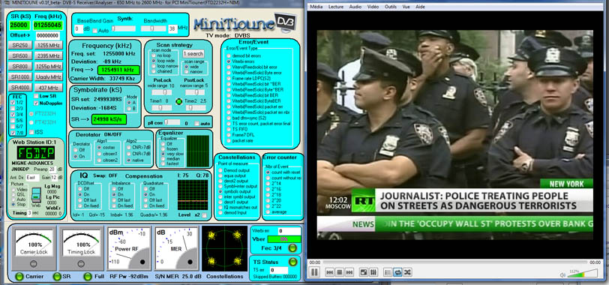Enable the Low SR checkbox
609x285 pixels.
(36, 96)
